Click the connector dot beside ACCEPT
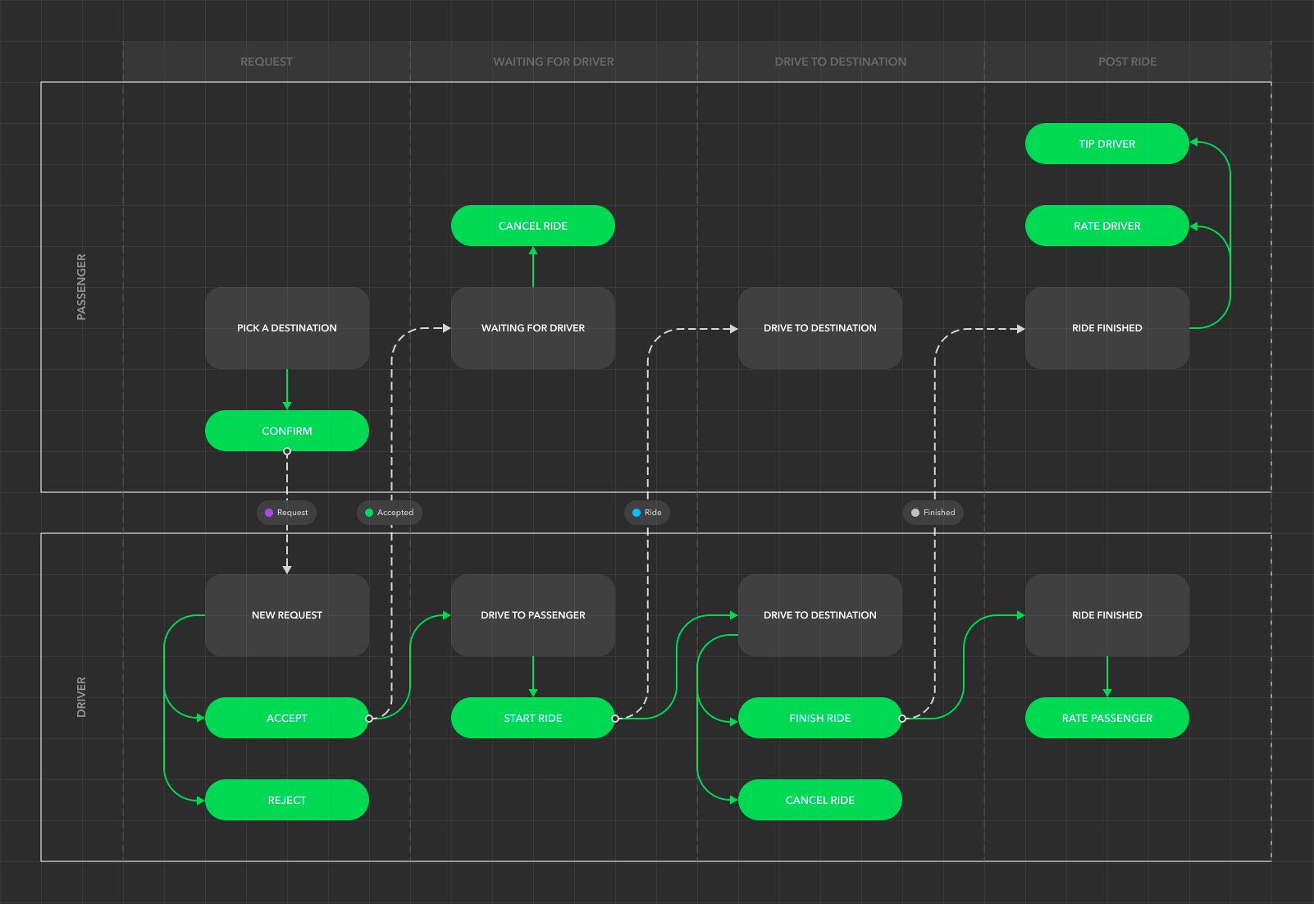 (370, 718)
